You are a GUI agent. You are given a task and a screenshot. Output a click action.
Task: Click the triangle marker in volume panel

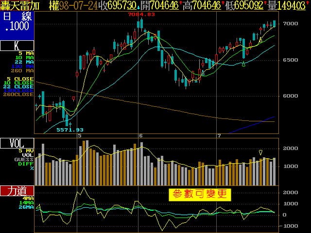pyautogui.click(x=260, y=152)
